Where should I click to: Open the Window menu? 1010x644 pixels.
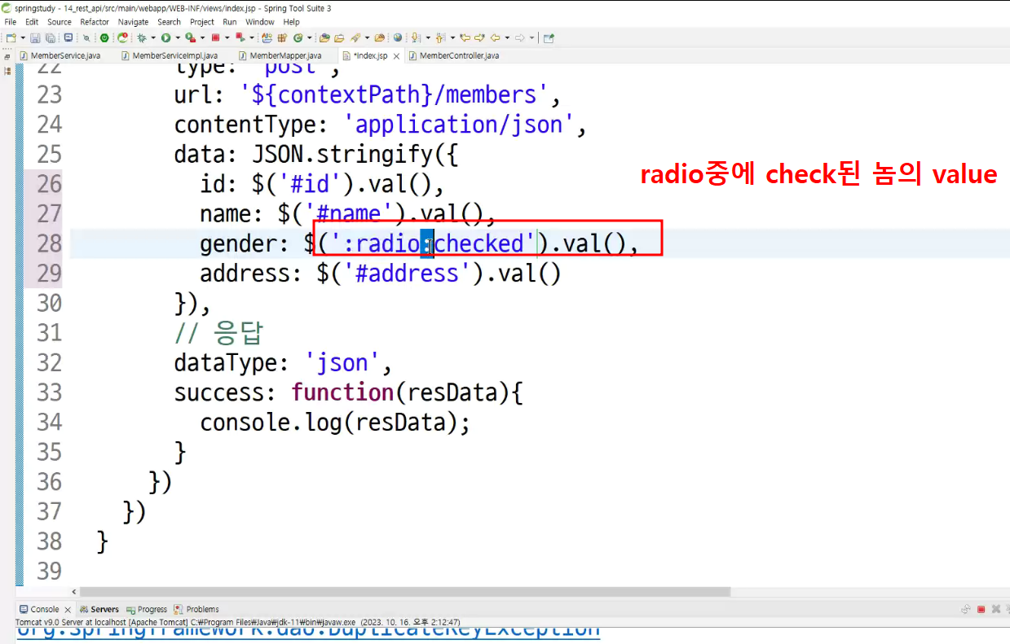[260, 22]
